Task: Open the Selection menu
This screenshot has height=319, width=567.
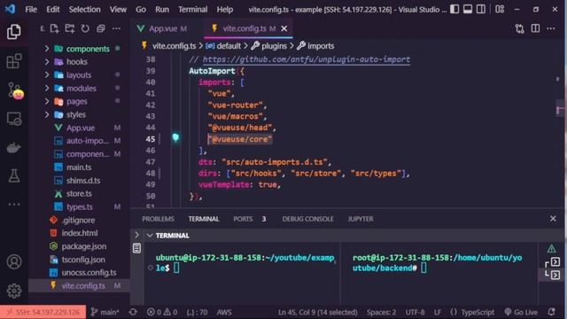Action: [x=85, y=10]
